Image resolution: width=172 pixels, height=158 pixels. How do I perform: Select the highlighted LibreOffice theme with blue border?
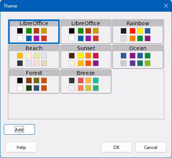click(x=34, y=32)
